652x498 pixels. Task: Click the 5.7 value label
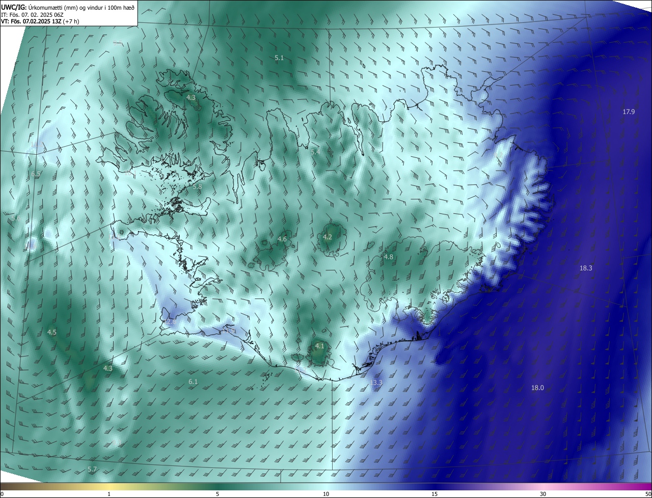click(x=92, y=469)
